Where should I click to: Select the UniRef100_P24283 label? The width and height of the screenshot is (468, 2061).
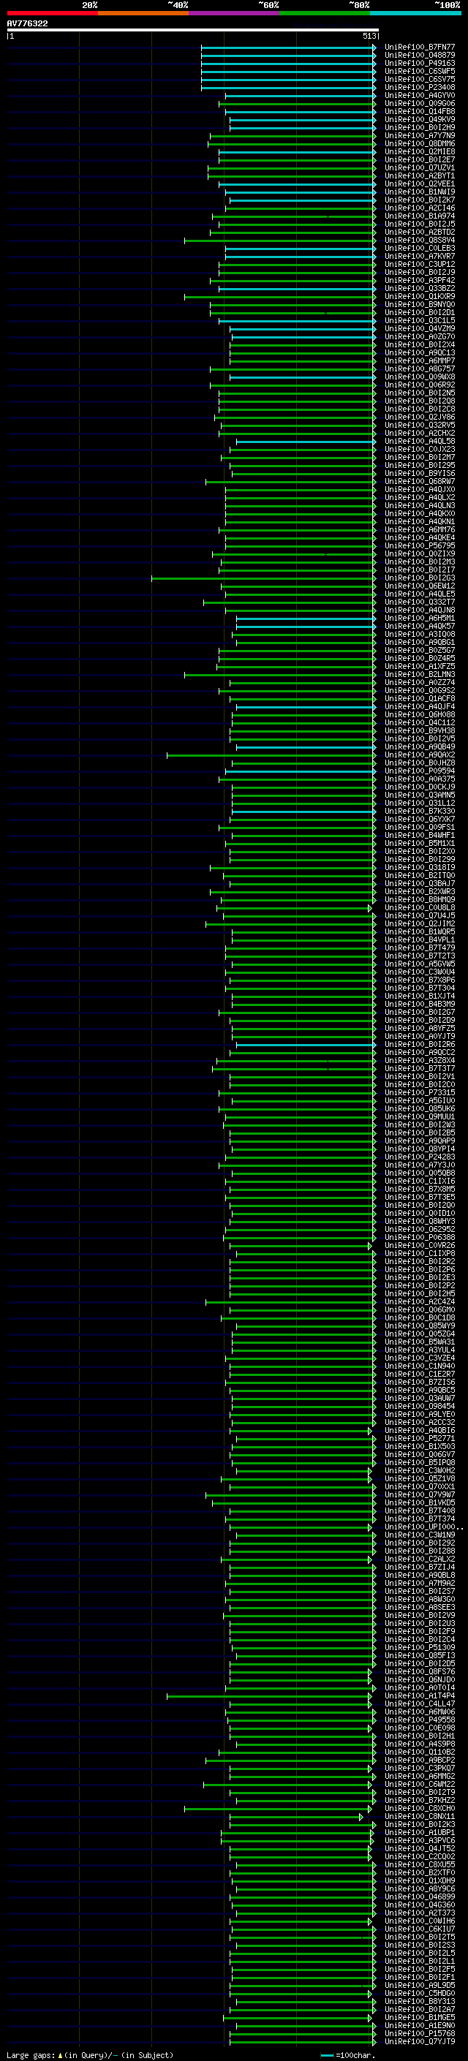pos(420,1157)
